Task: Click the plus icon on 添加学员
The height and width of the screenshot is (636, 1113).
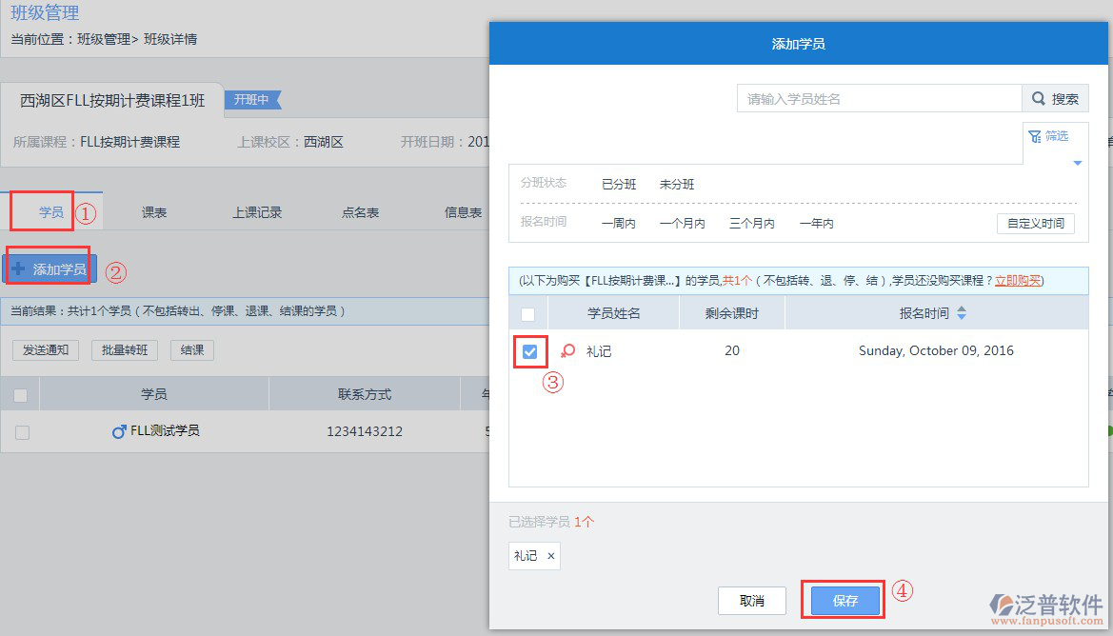Action: (x=20, y=268)
